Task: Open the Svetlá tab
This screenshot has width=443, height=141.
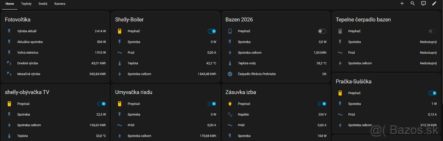Action: click(43, 4)
